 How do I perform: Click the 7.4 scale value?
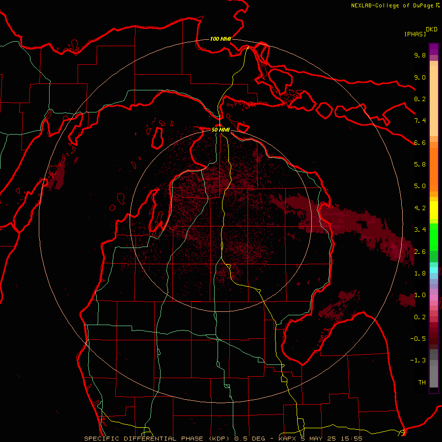click(420, 121)
